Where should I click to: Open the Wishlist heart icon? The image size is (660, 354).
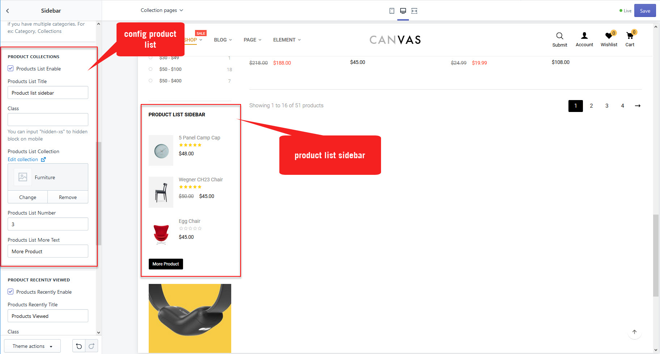(x=609, y=36)
